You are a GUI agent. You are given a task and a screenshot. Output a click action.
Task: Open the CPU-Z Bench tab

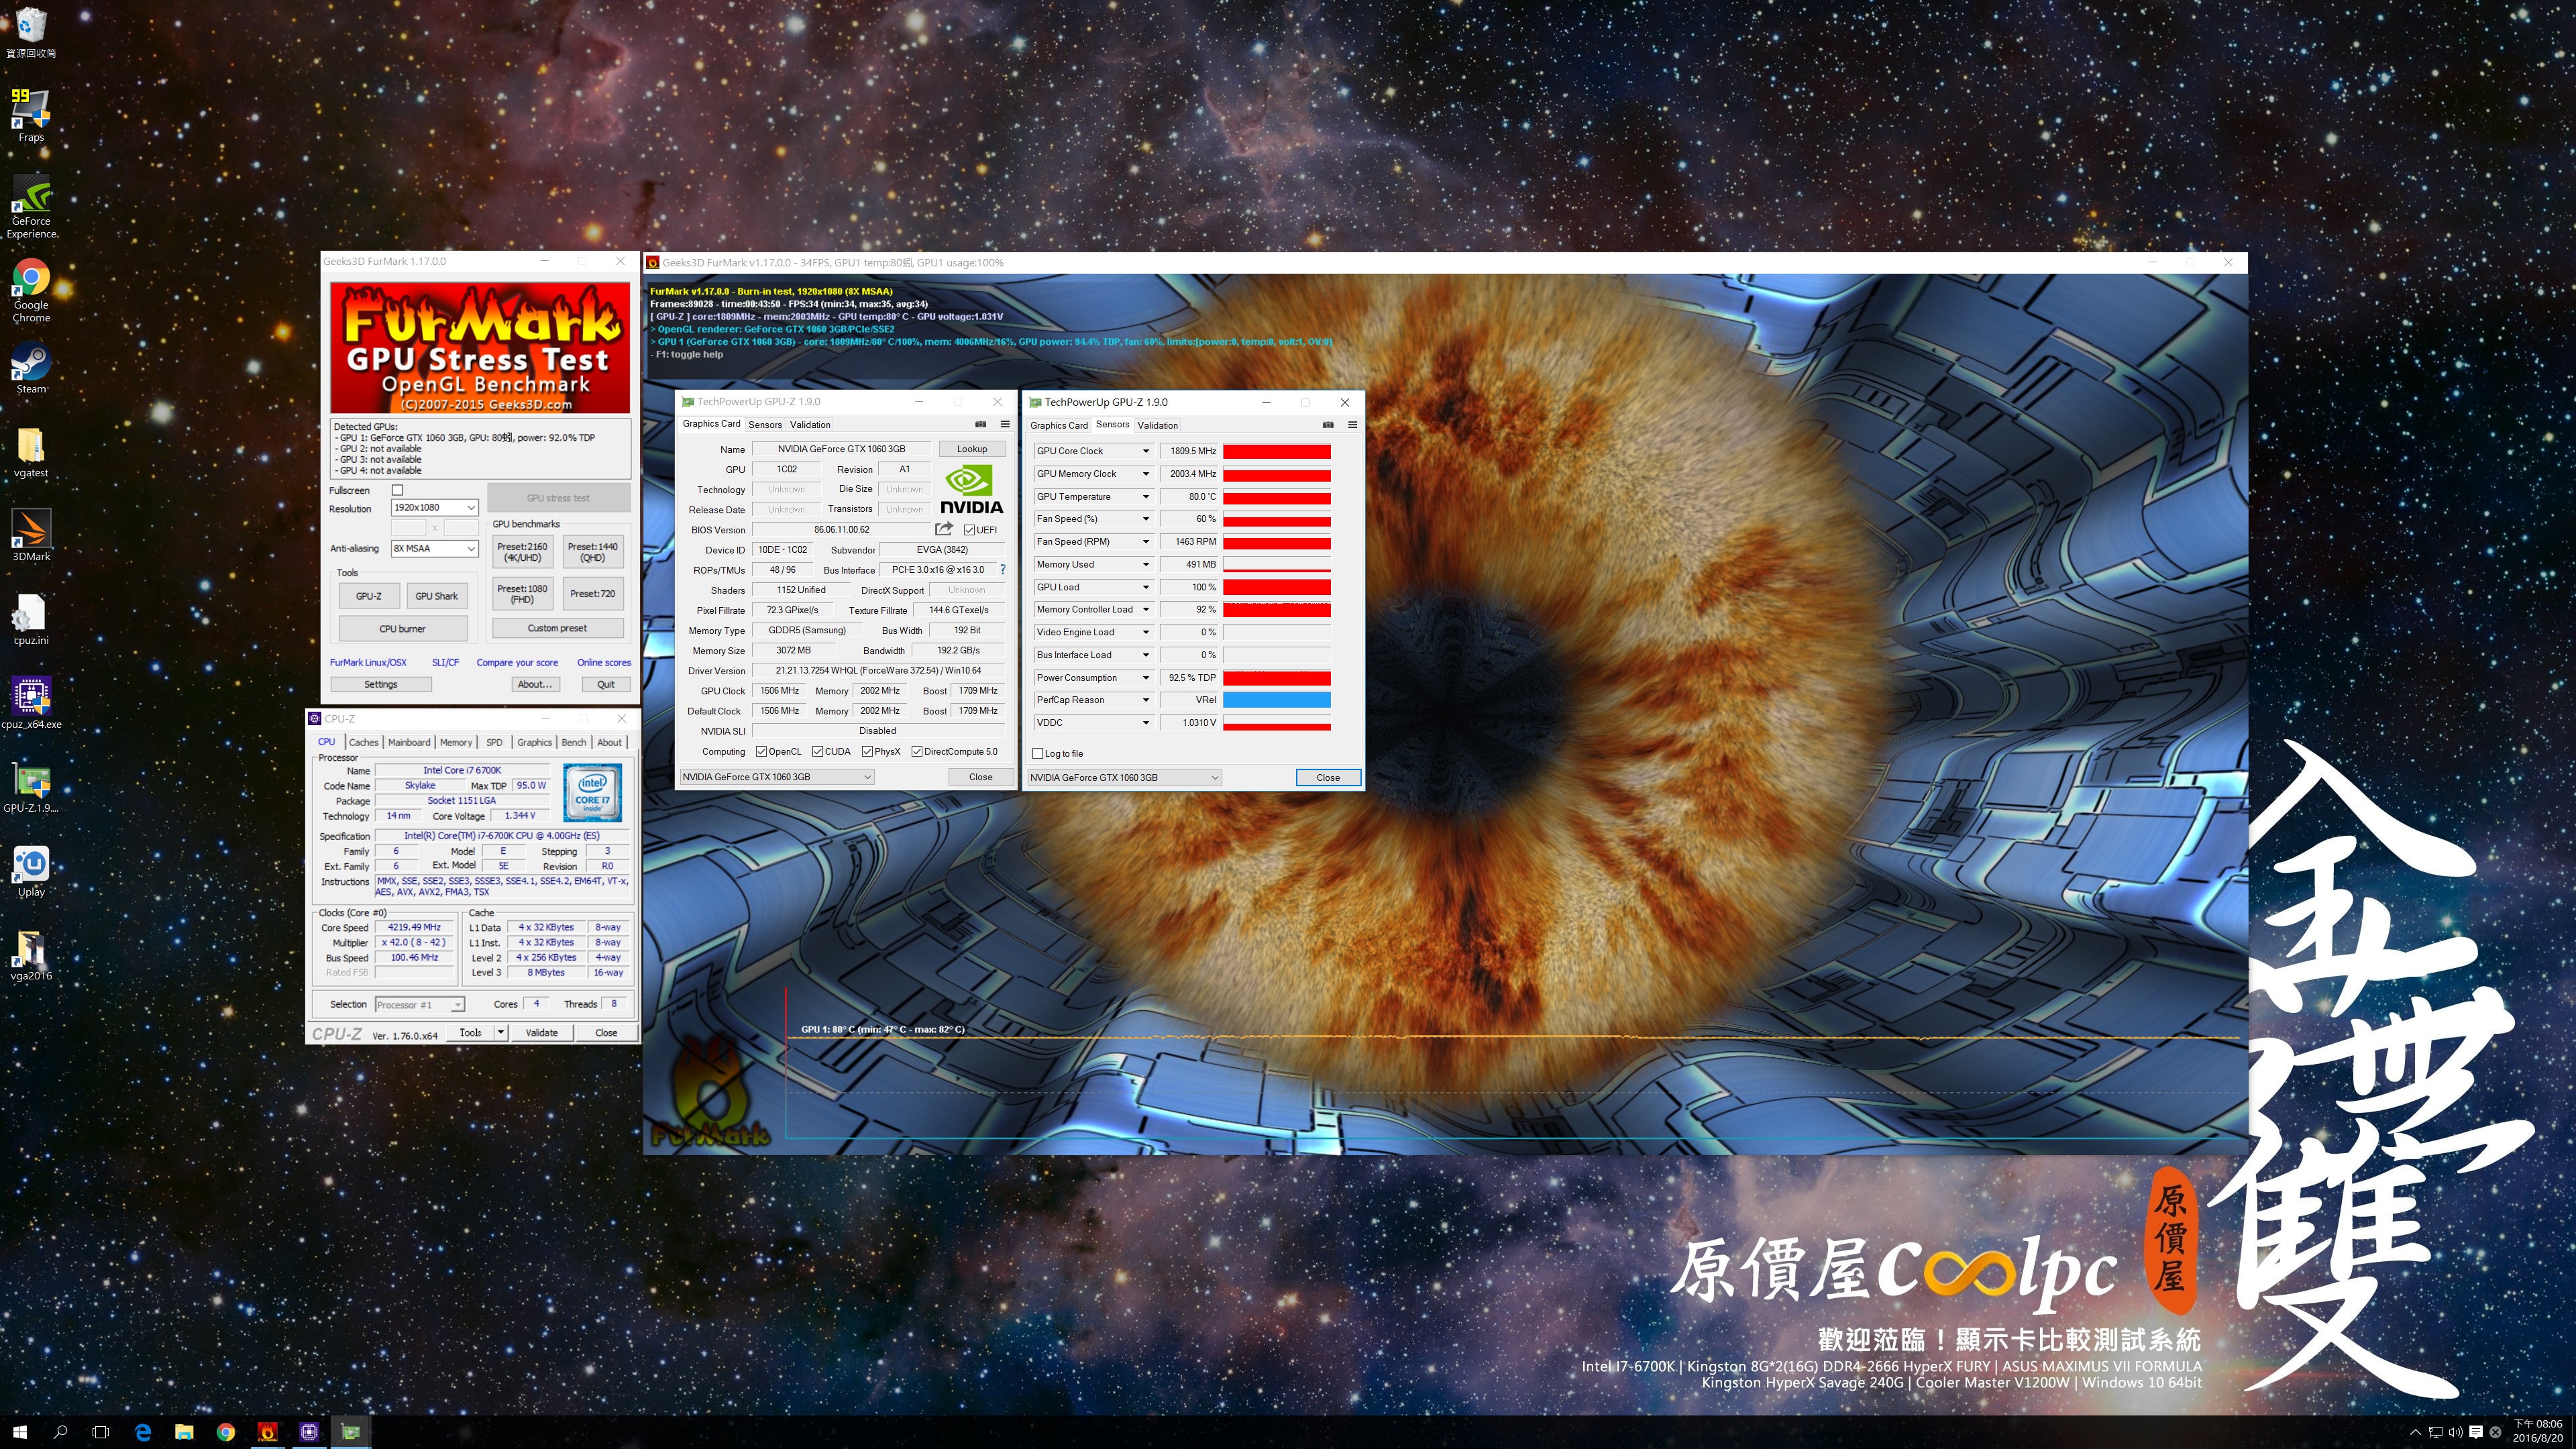[x=574, y=742]
